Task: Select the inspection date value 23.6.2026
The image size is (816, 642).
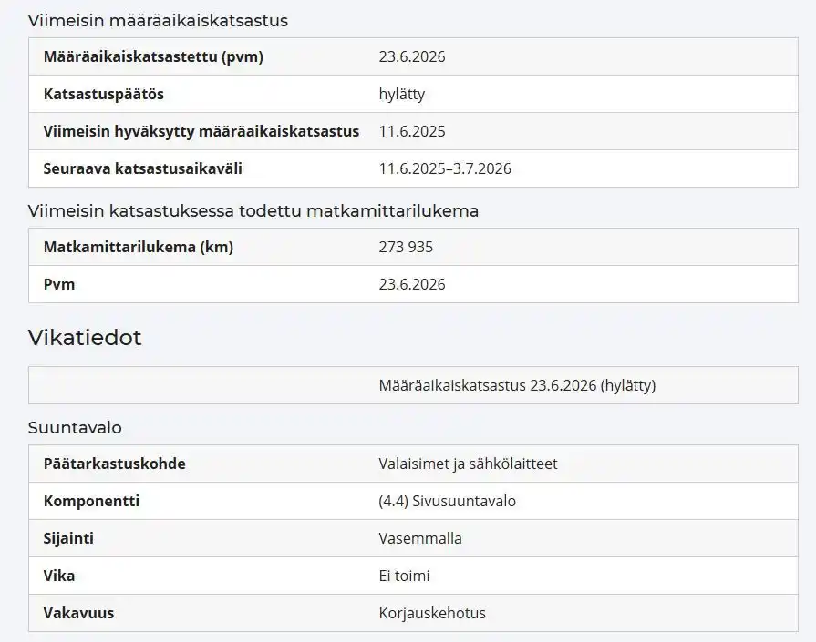Action: [411, 56]
